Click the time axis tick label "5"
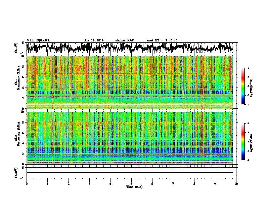Image resolution: width=266 pixels, height=206 pixels. tap(131, 184)
